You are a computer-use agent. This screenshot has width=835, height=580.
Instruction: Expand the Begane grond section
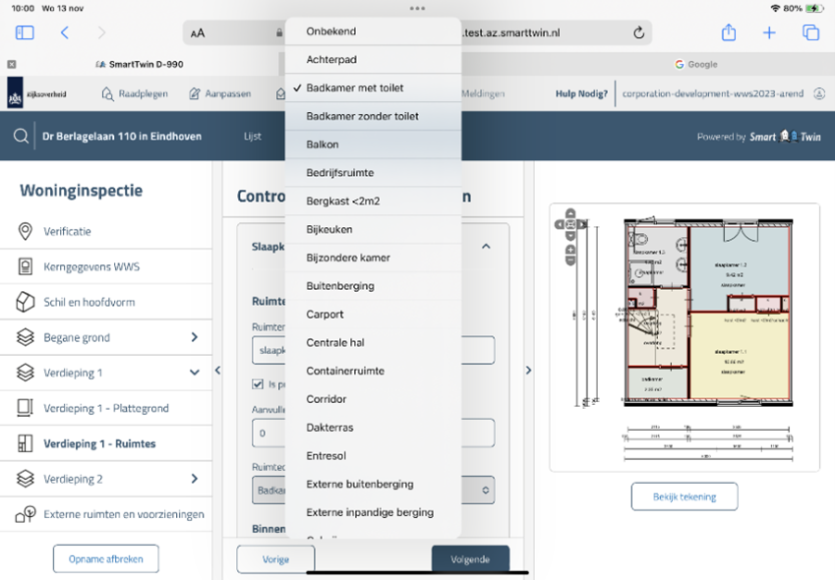(x=194, y=337)
